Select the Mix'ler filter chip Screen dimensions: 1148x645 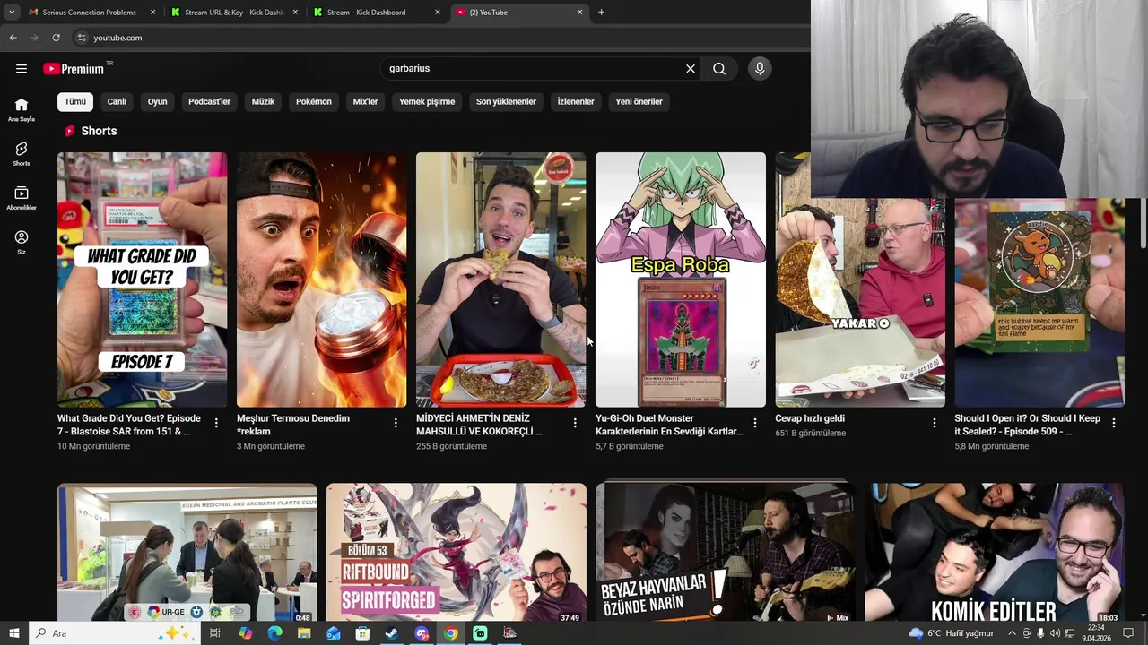(365, 101)
